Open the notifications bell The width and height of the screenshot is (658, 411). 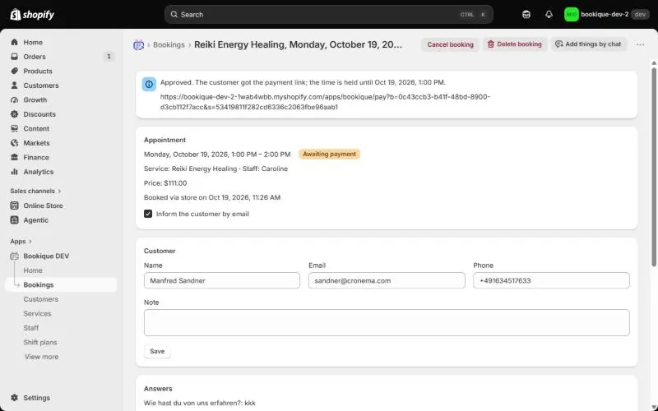pyautogui.click(x=549, y=15)
